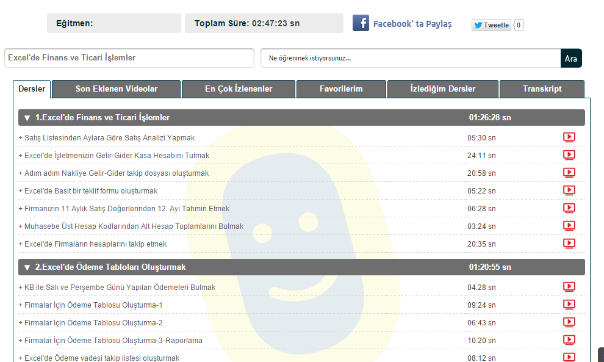Click the play icon for 'Gelir-Gider Kasa Hesabını Tutmak'
604x362 pixels.
pyautogui.click(x=569, y=155)
